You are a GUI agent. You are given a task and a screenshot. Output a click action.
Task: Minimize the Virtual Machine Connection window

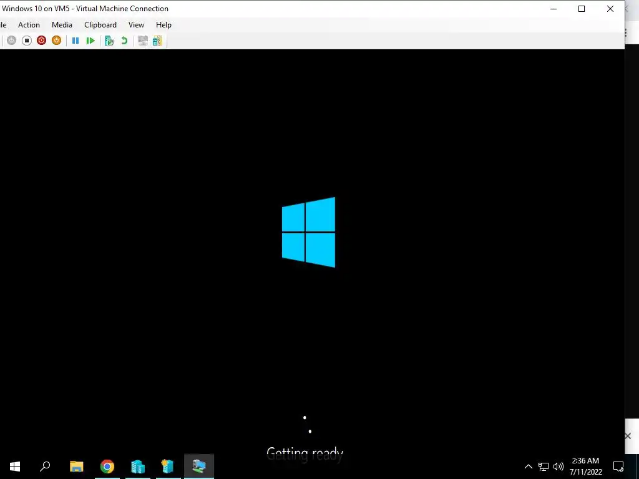point(554,9)
